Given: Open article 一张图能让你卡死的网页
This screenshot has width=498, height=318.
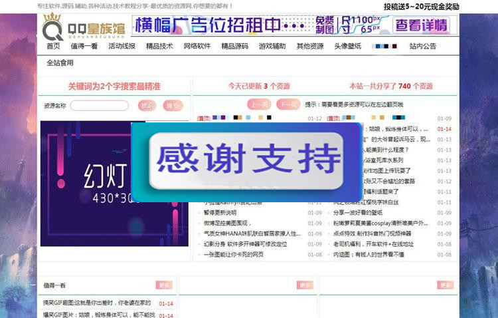Looking at the screenshot, I should (x=234, y=255).
